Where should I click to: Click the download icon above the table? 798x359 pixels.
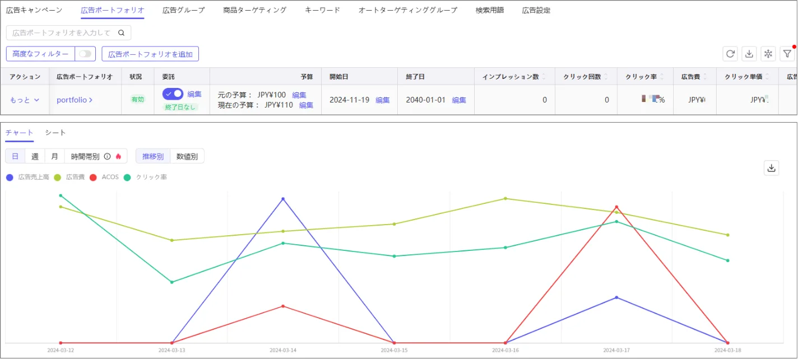tap(749, 54)
